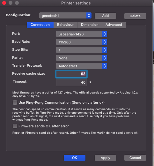
Task: Open the Baud Rate 115200 dropdown
Action: (82, 42)
